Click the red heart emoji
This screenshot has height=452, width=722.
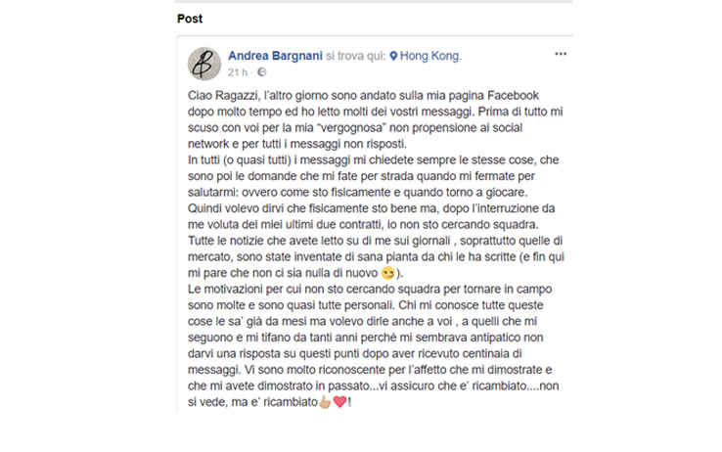tap(339, 402)
